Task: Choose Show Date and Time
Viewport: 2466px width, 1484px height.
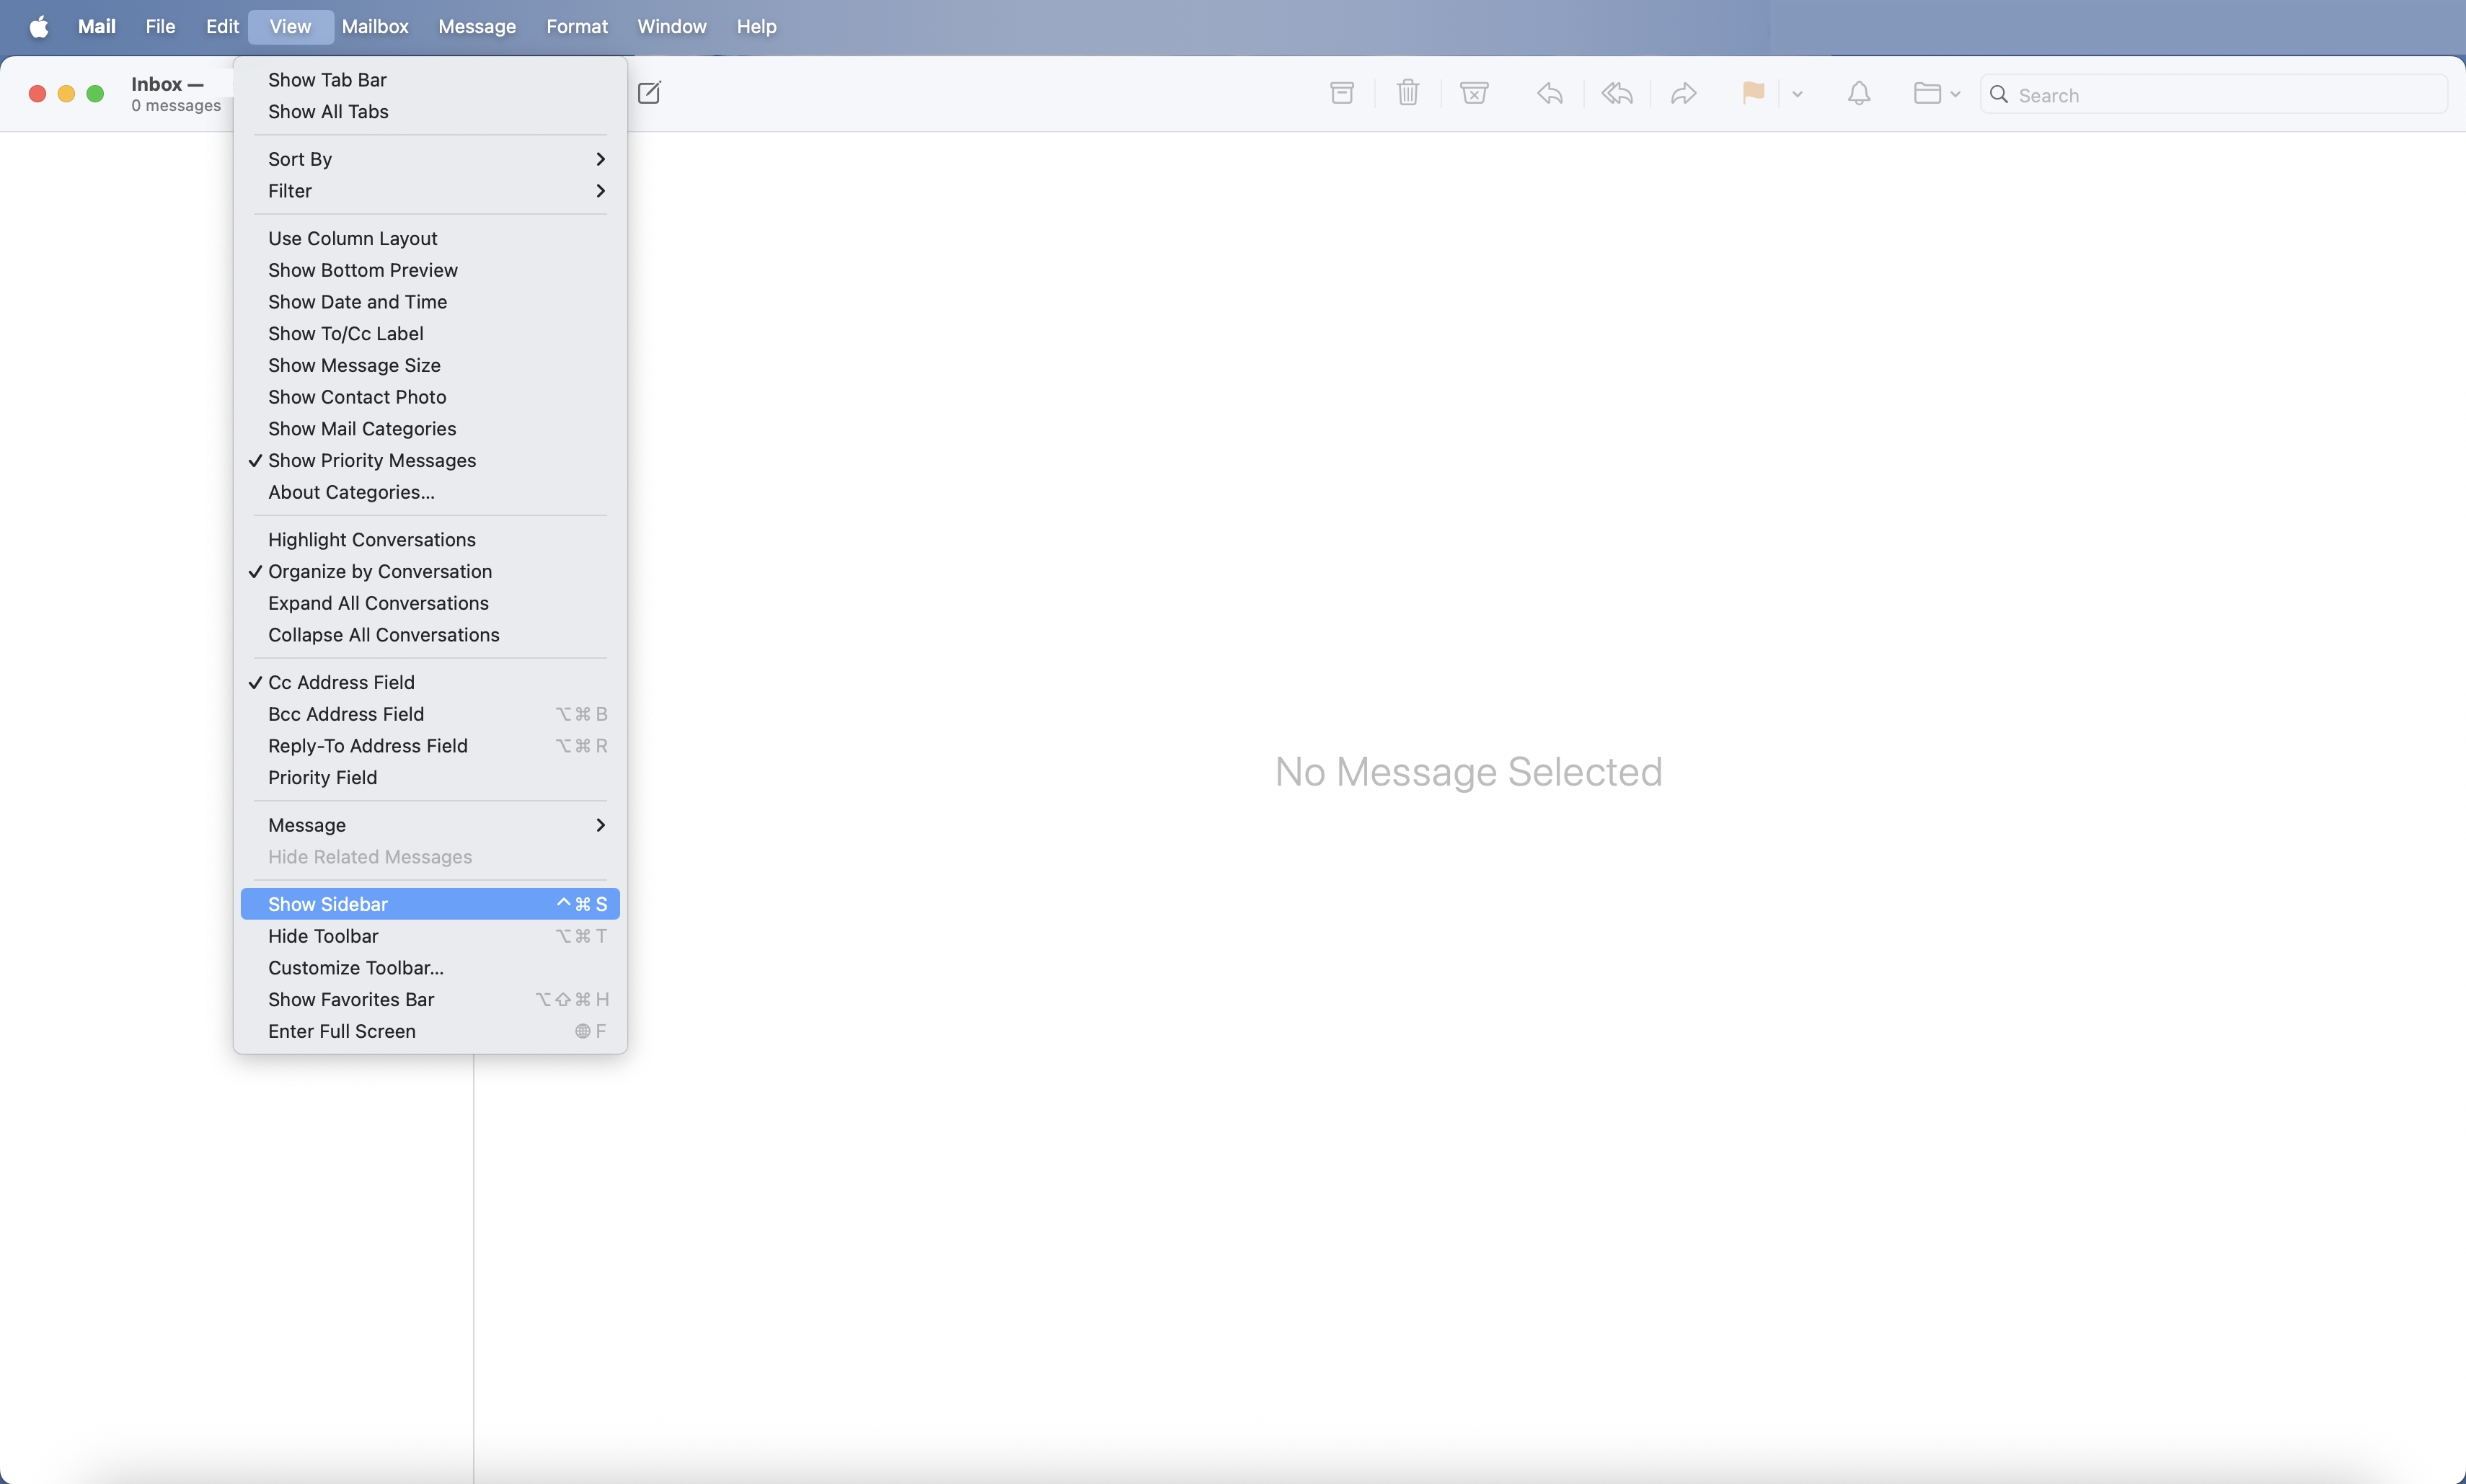Action: 430,302
